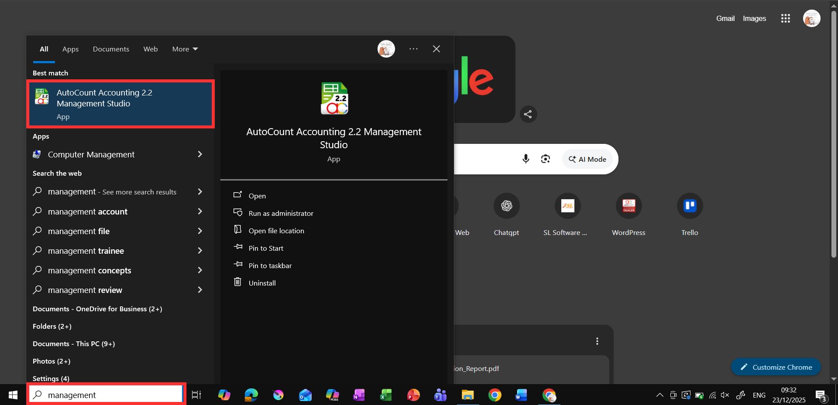Viewport: 838px width, 405px height.
Task: Click the Customize Chrome button
Action: [x=775, y=367]
